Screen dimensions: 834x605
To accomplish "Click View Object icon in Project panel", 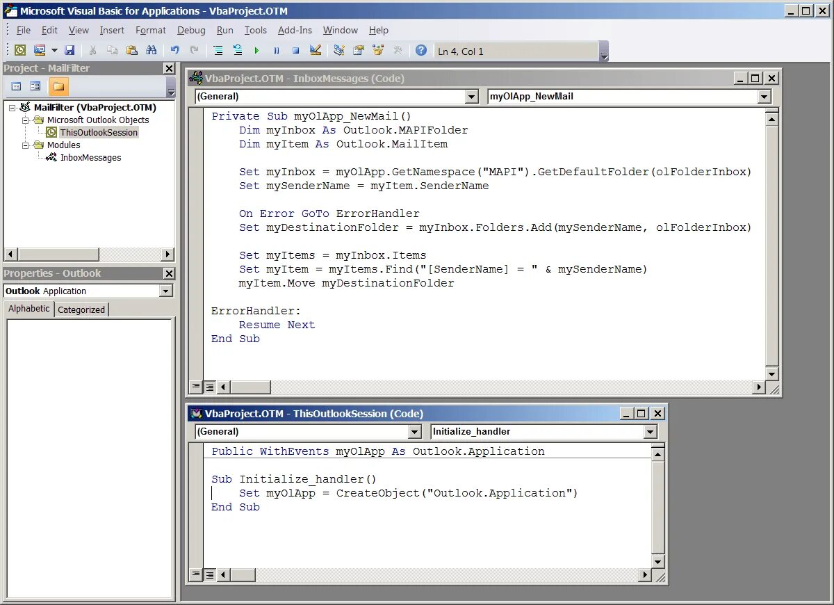I will coord(35,86).
